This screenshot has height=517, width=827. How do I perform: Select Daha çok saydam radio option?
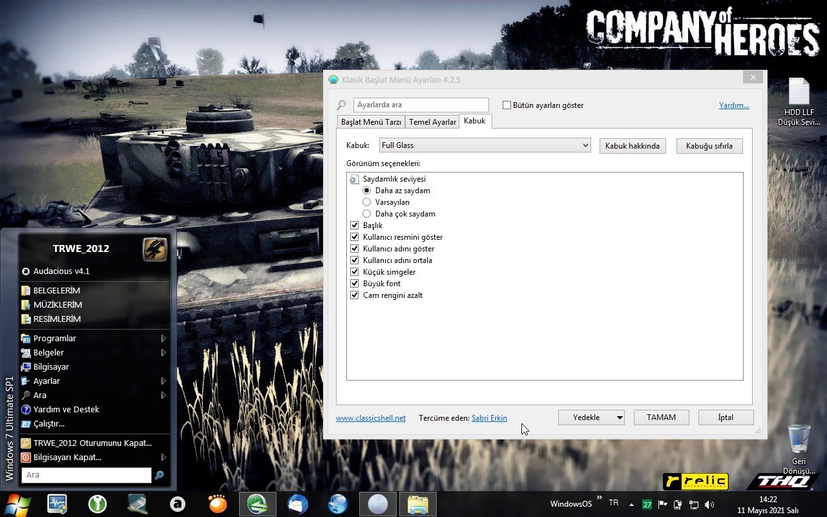pos(367,214)
